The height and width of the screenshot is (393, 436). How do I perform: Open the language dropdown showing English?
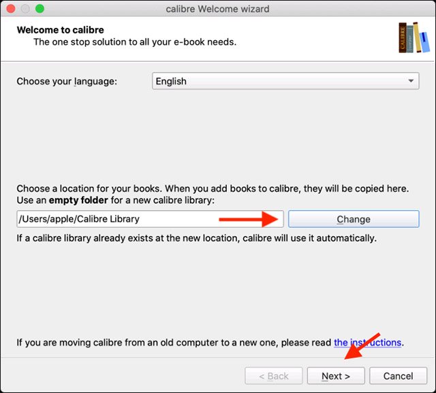coord(285,81)
